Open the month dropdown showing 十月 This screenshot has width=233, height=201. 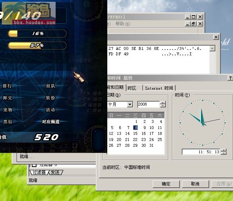click(130, 104)
